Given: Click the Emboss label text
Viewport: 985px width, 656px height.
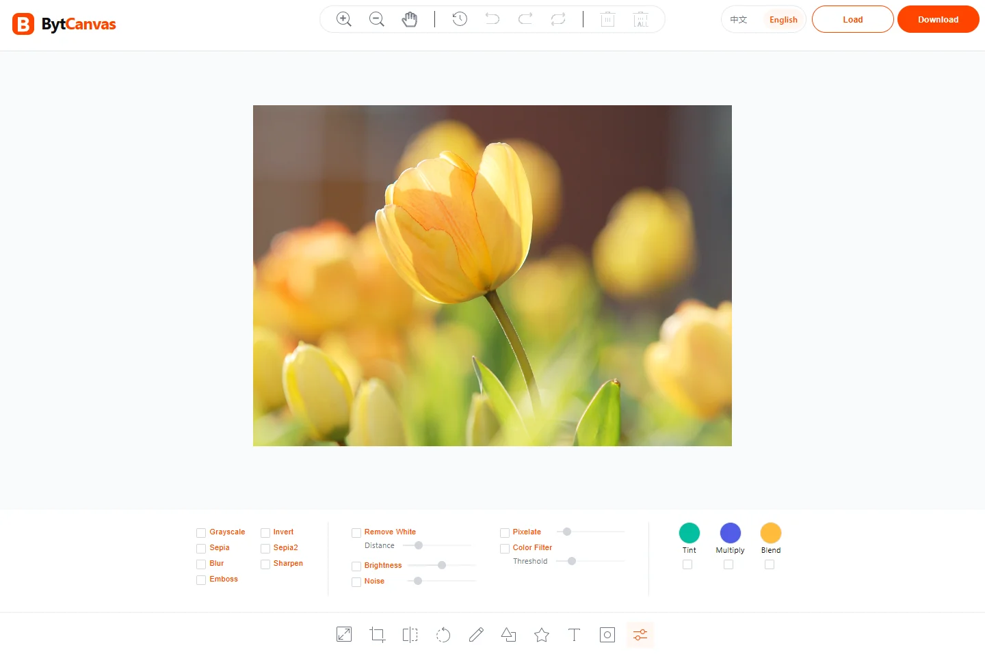Looking at the screenshot, I should pyautogui.click(x=224, y=579).
